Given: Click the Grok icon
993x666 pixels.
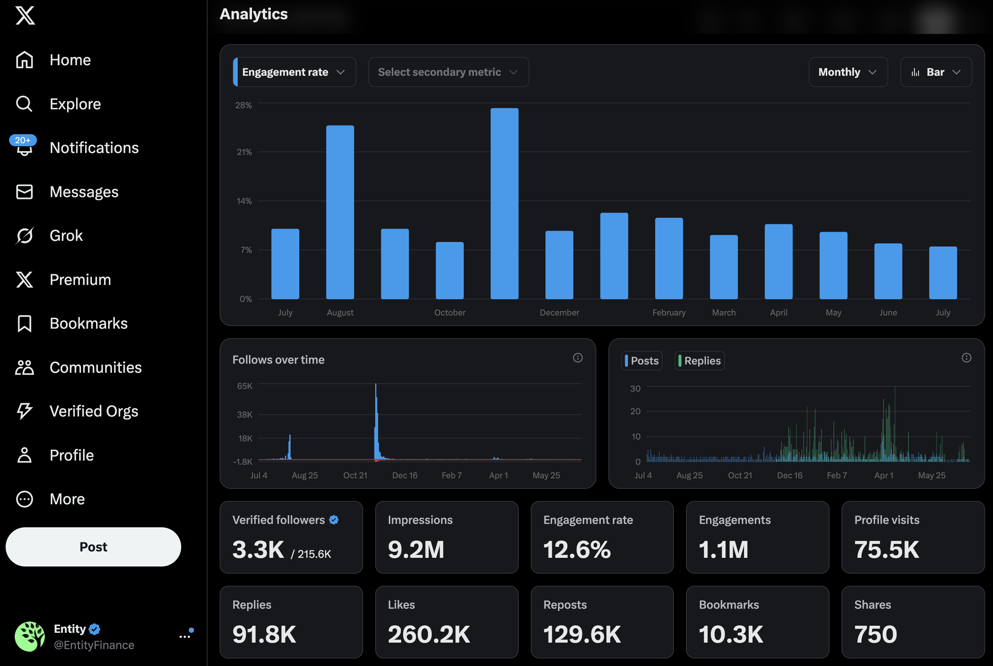Looking at the screenshot, I should [24, 236].
